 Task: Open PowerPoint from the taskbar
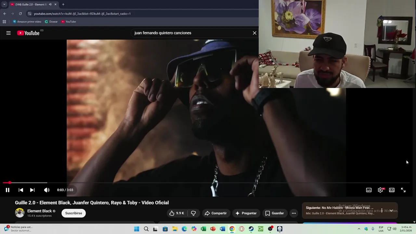click(x=213, y=229)
